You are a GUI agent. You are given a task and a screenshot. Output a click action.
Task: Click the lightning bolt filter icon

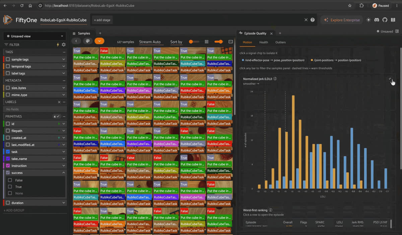[58, 45]
